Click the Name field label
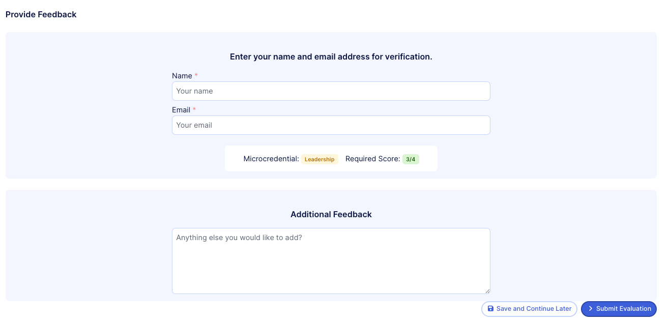670x322 pixels. 182,76
